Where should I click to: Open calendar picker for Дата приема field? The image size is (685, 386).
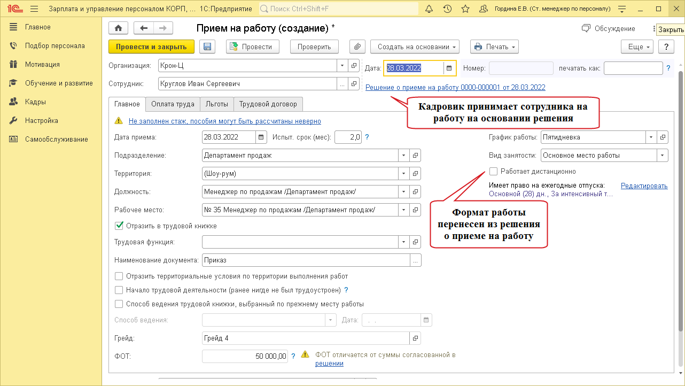(x=261, y=137)
